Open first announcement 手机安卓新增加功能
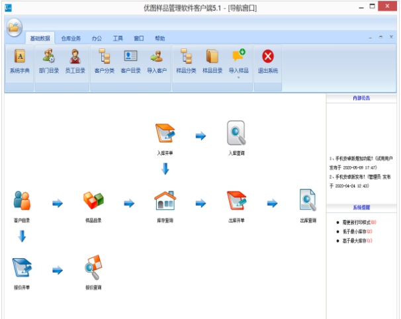The image size is (401, 319). pos(361,163)
